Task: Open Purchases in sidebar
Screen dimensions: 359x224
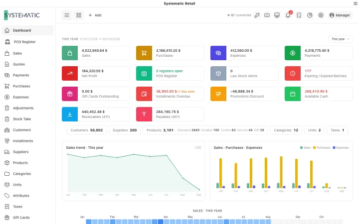Action: pyautogui.click(x=28, y=86)
